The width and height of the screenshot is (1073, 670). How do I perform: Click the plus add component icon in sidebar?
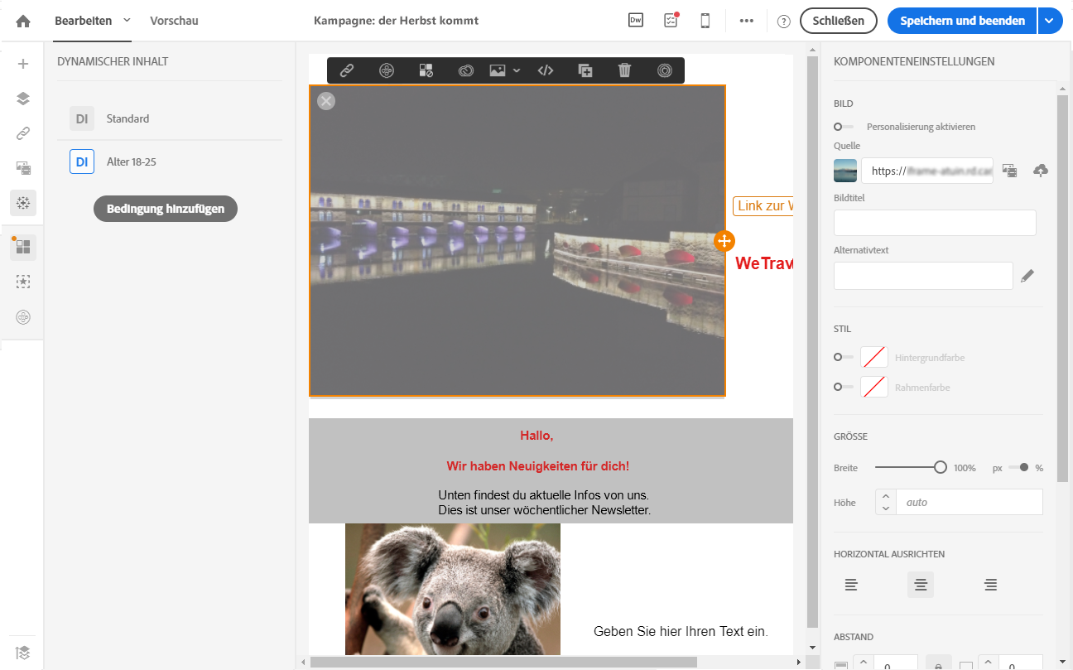[x=23, y=64]
